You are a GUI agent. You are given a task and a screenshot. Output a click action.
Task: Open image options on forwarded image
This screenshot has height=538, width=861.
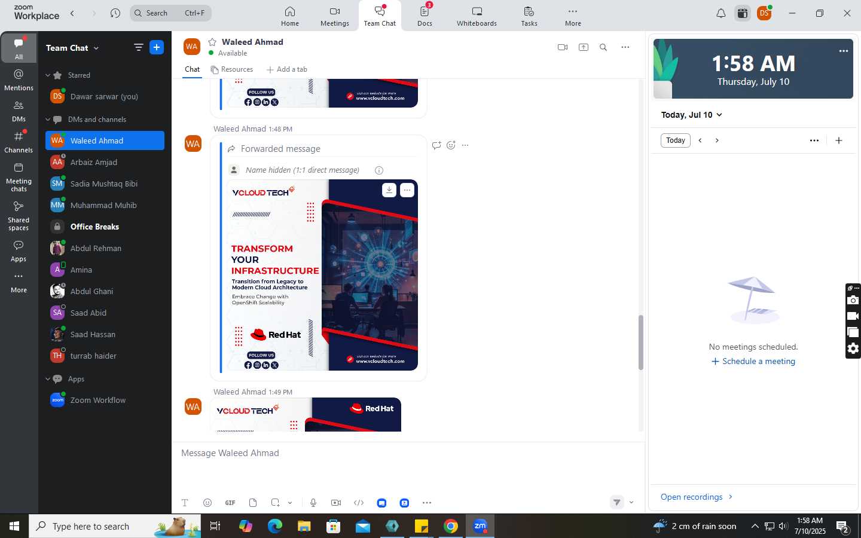407,190
